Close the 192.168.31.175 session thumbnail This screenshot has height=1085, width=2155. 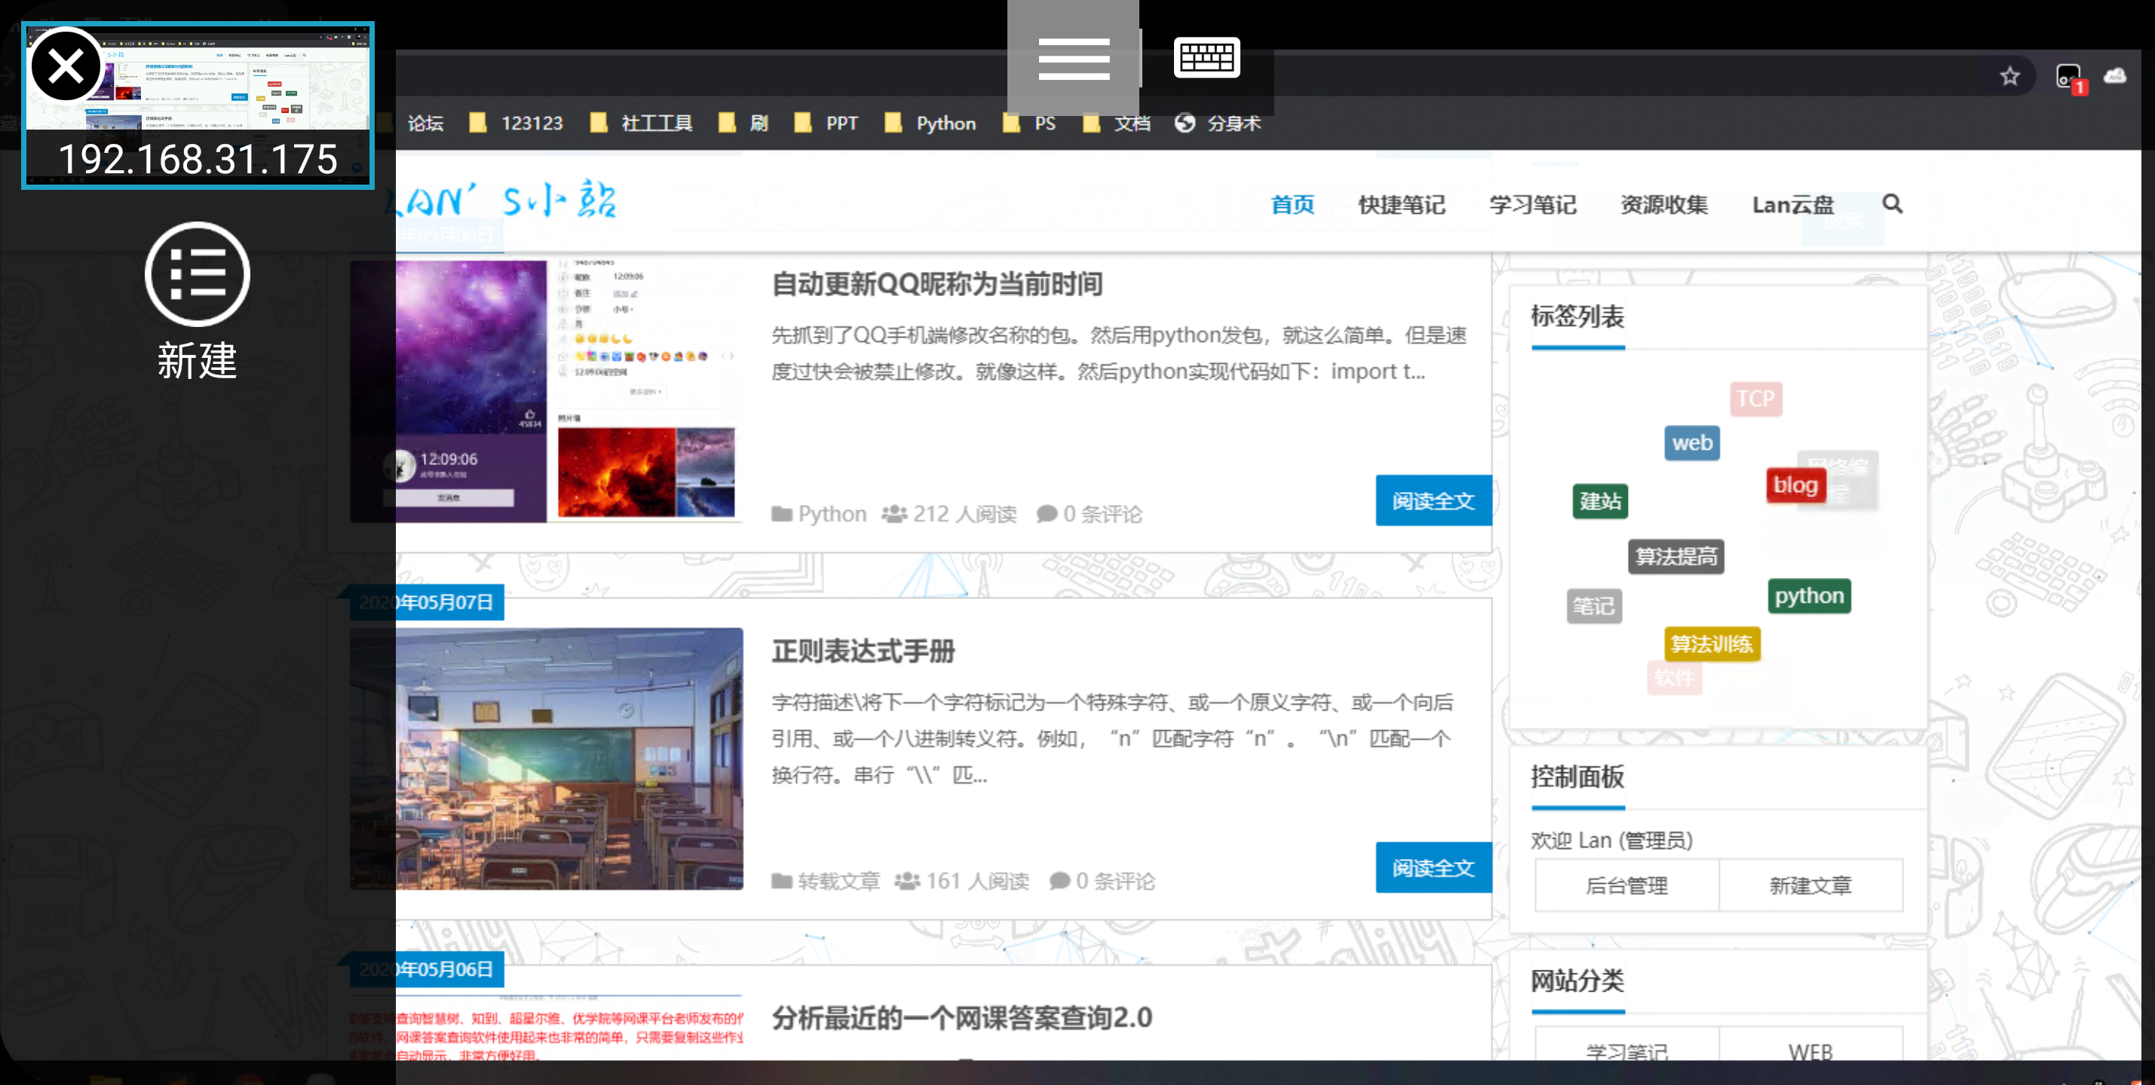66,67
